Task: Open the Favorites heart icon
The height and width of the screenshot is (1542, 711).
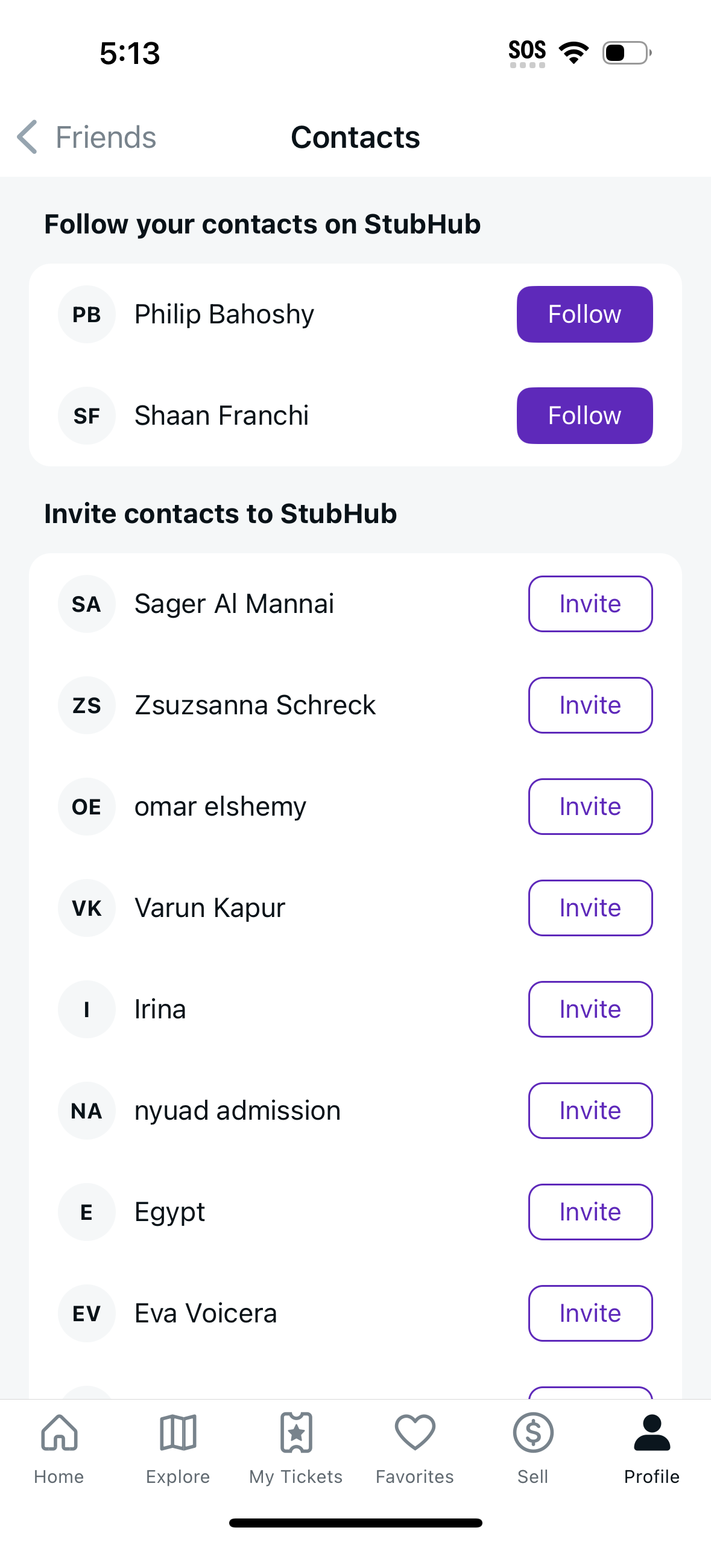Action: click(x=415, y=1433)
